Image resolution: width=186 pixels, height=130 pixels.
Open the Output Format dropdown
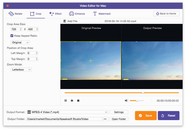click(x=67, y=112)
